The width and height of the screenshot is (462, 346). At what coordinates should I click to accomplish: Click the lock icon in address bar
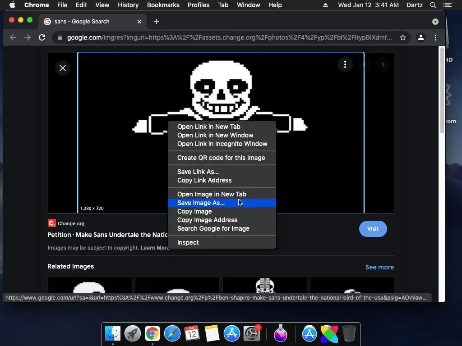[x=60, y=37]
